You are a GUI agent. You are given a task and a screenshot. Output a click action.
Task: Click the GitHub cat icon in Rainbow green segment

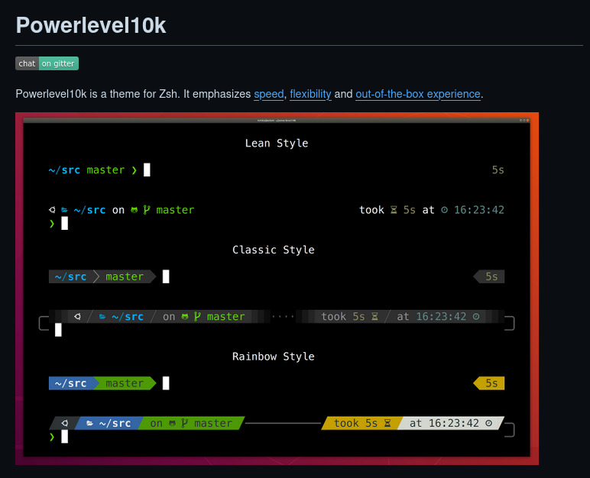(172, 423)
